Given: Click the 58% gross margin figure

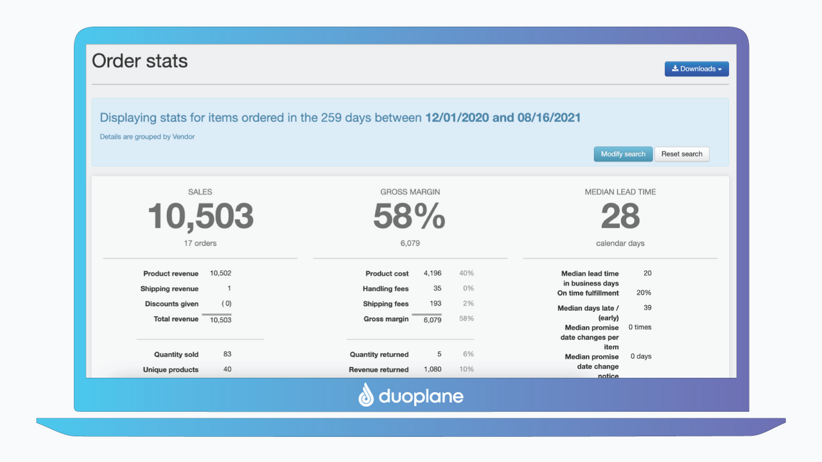Looking at the screenshot, I should click(x=409, y=217).
